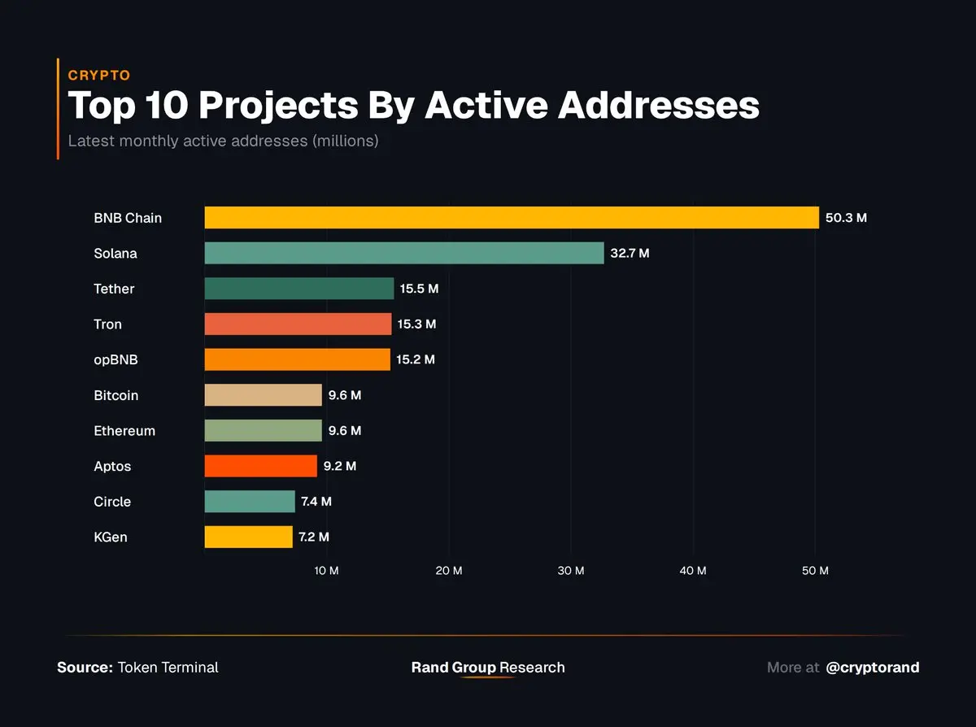The height and width of the screenshot is (727, 976).
Task: Click the red-orange Aptos bar
Action: coord(260,466)
